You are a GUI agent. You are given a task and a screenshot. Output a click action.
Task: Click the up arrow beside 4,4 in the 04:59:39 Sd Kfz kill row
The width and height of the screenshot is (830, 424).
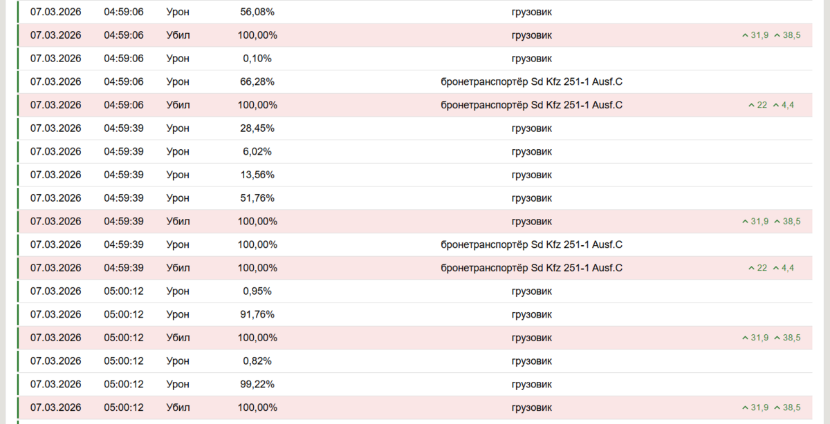(x=775, y=268)
